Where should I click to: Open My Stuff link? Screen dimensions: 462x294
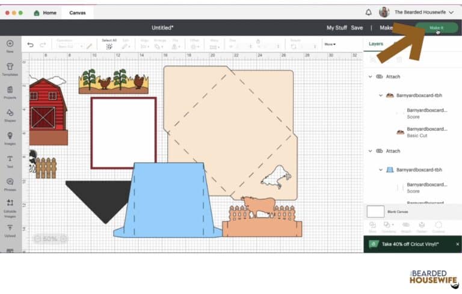(337, 28)
